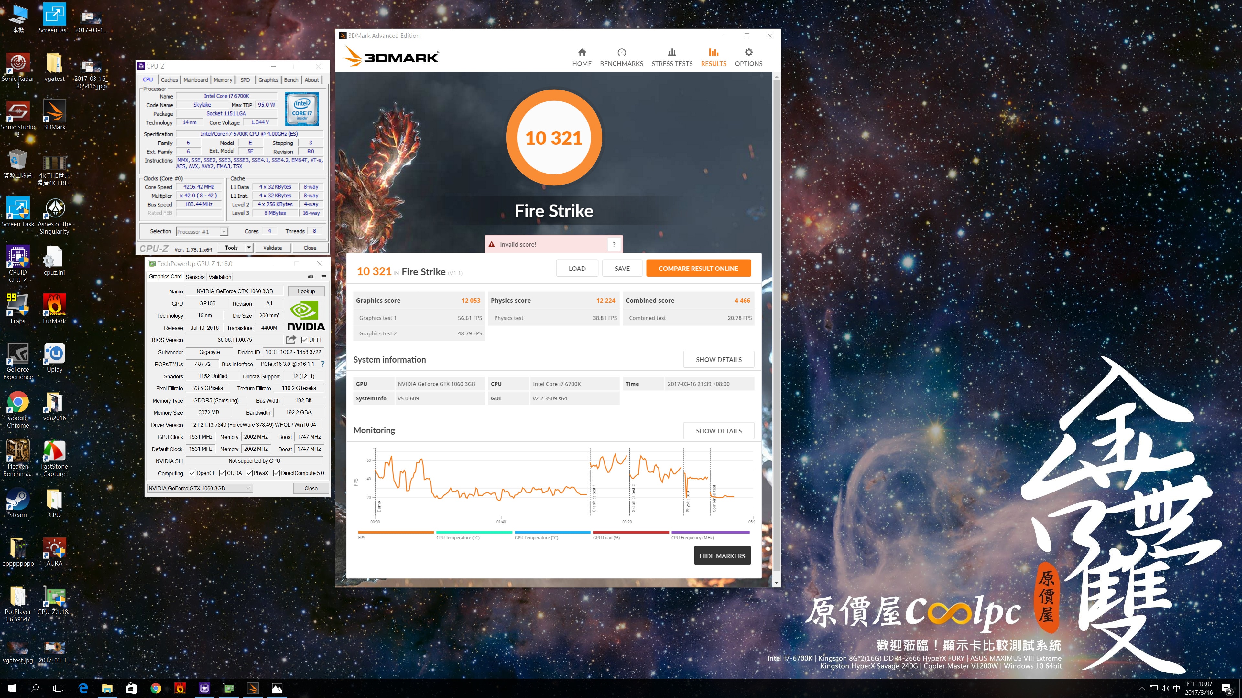
Task: Expand the GPU selector dropdown in GPU-Z
Action: point(200,488)
